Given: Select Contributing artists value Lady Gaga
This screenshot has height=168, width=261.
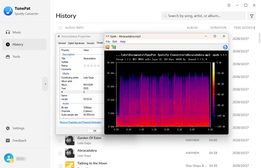Looking at the screenshot, I should (88, 77).
